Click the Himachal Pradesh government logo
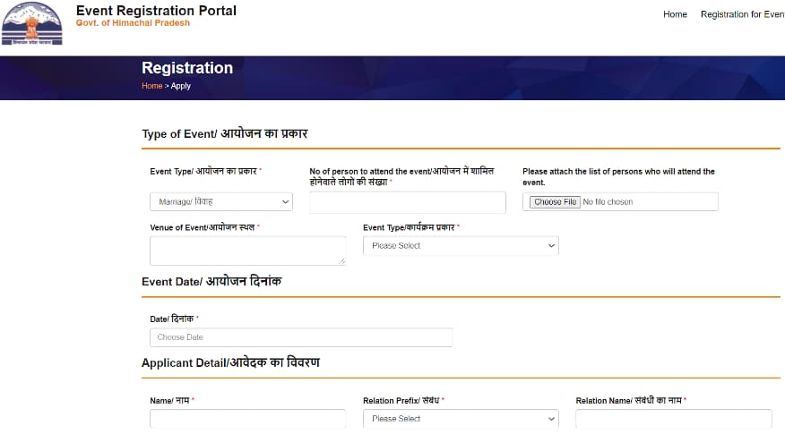This screenshot has width=785, height=434. coord(32,23)
